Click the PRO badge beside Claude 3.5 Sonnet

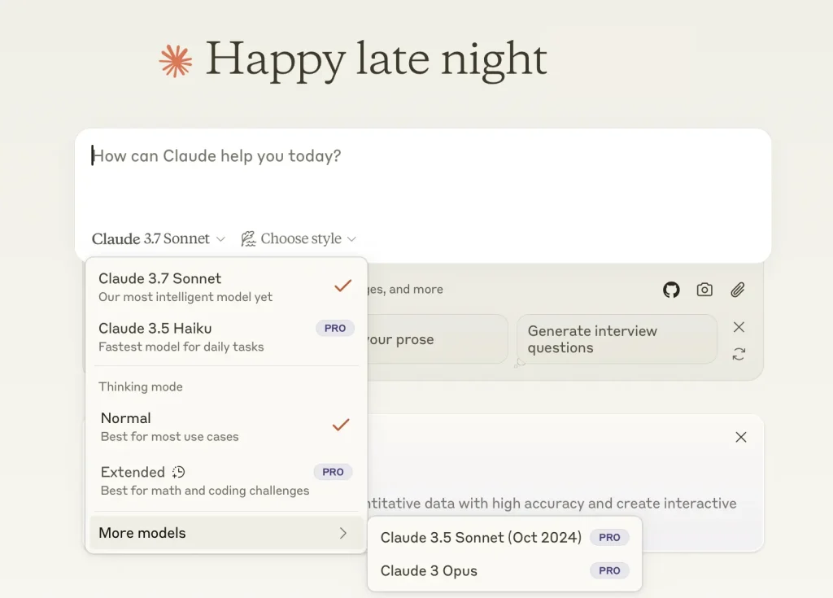click(609, 538)
